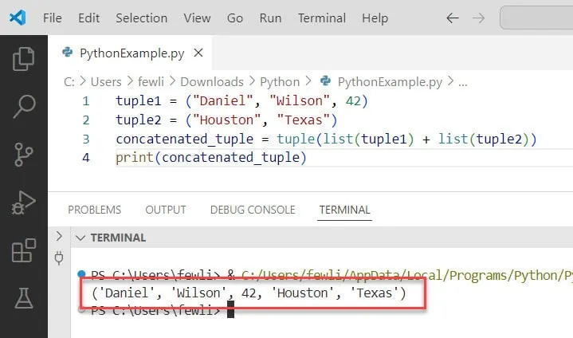The height and width of the screenshot is (338, 573).
Task: Click the back navigation arrow
Action: [451, 18]
